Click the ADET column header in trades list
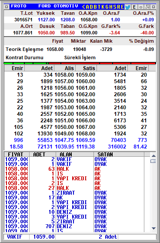The image size is (160, 243). tap(43, 154)
